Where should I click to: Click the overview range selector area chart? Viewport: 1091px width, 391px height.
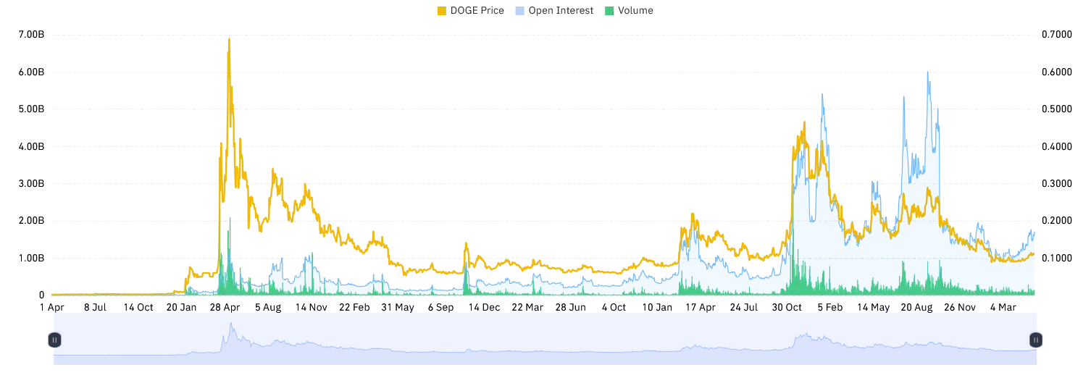[x=545, y=339]
